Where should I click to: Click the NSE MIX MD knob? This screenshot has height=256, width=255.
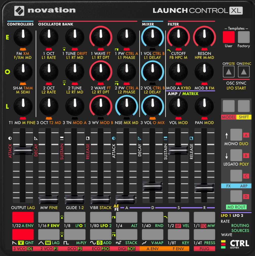click(x=127, y=106)
